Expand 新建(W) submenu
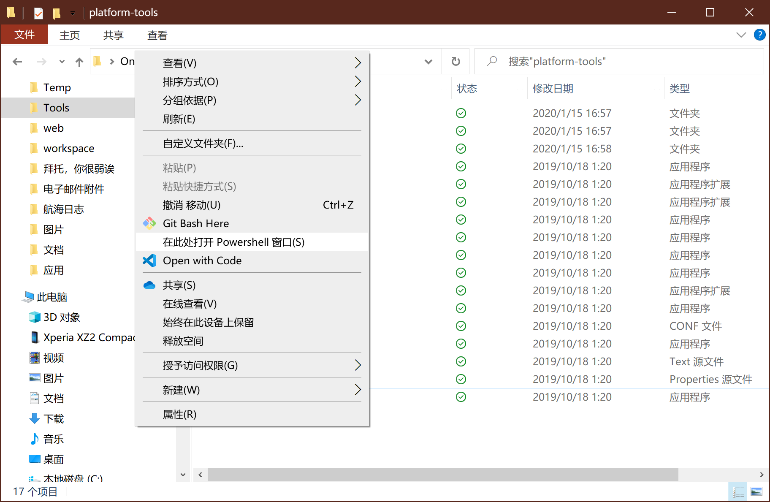The height and width of the screenshot is (502, 770). tap(252, 390)
